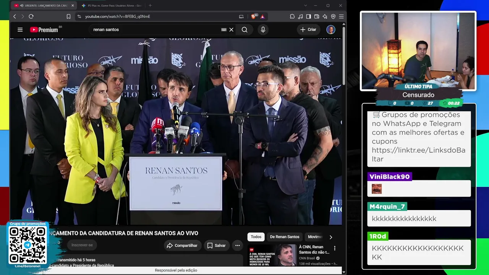Open the 'À CNN, Renan Santos diz não t...' title
Screen dimensions: 489x275
click(314, 249)
